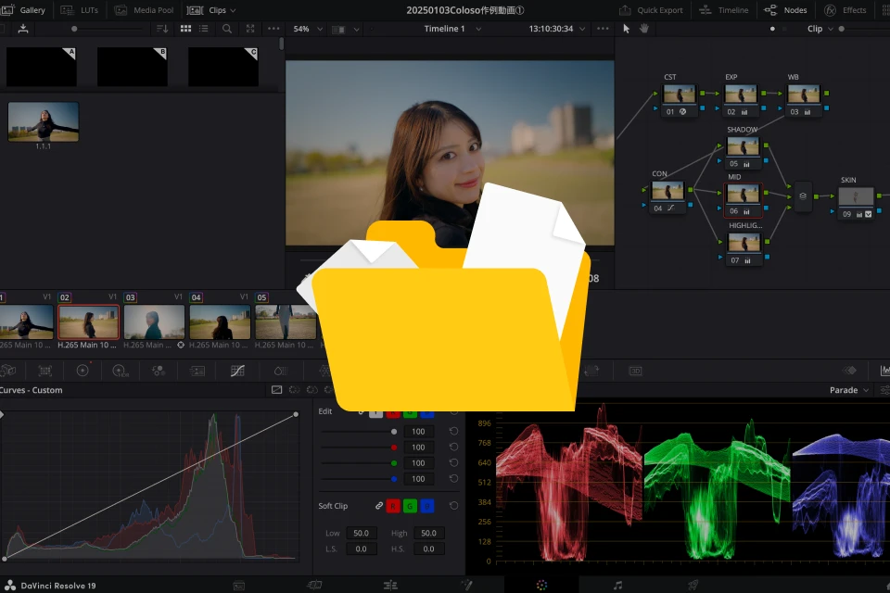Select timeline clip 02 thumbnail
Image resolution: width=890 pixels, height=593 pixels.
pyautogui.click(x=89, y=322)
